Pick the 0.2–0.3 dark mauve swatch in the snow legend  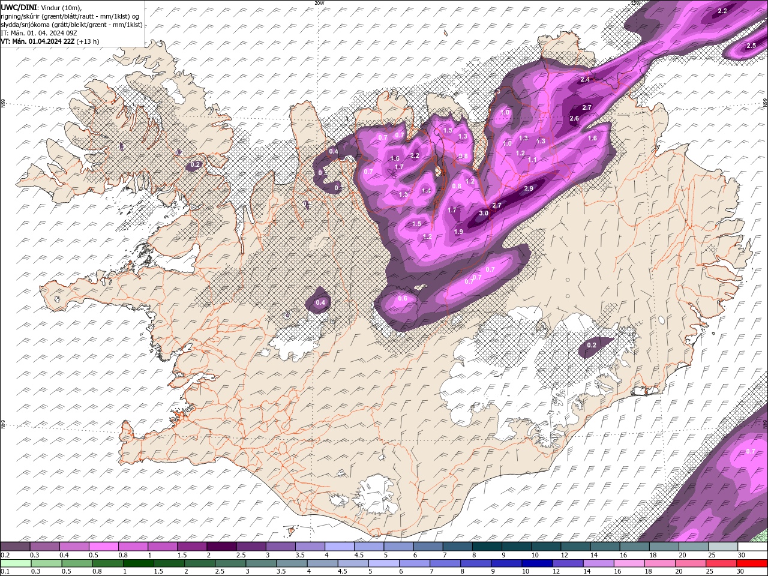click(15, 547)
